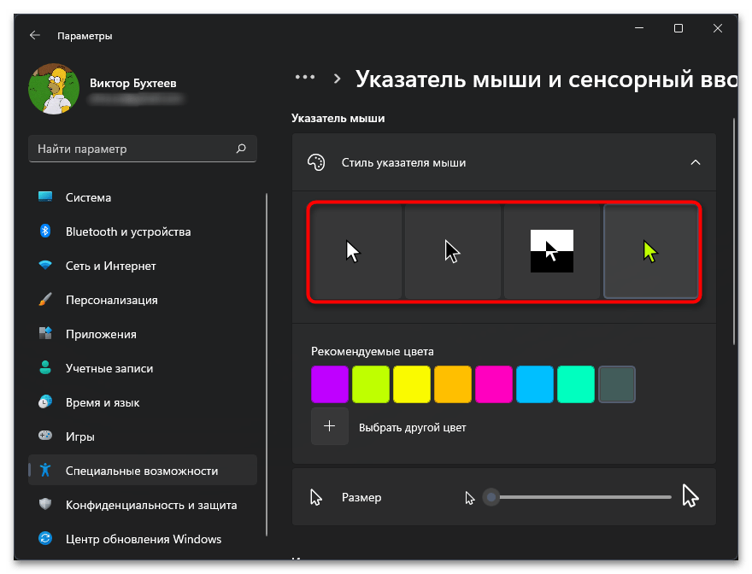
Task: Click the 'Игры' controller icon
Action: (x=46, y=436)
